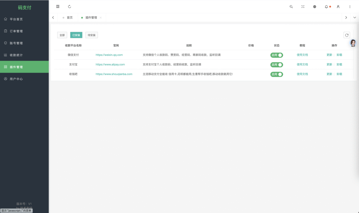359x213 pixels.
Task: Click the floating avatar assistant
Action: [x=353, y=43]
